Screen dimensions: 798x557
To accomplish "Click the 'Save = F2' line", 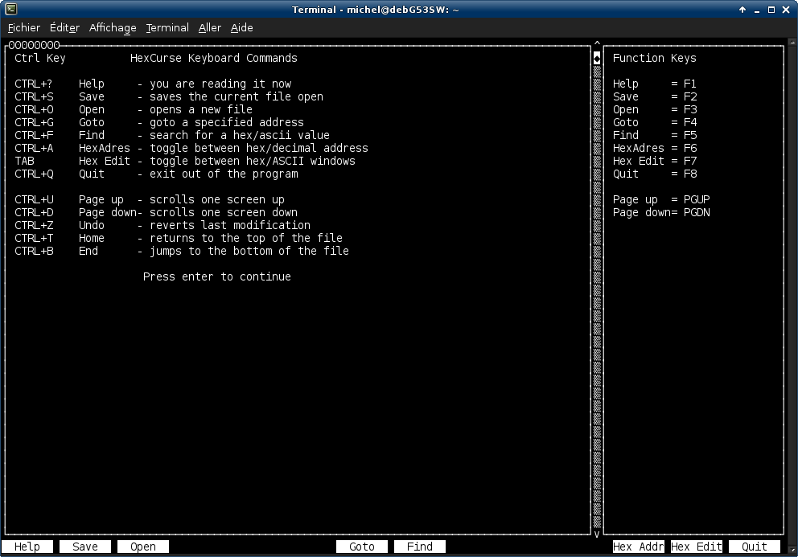I will tap(655, 96).
